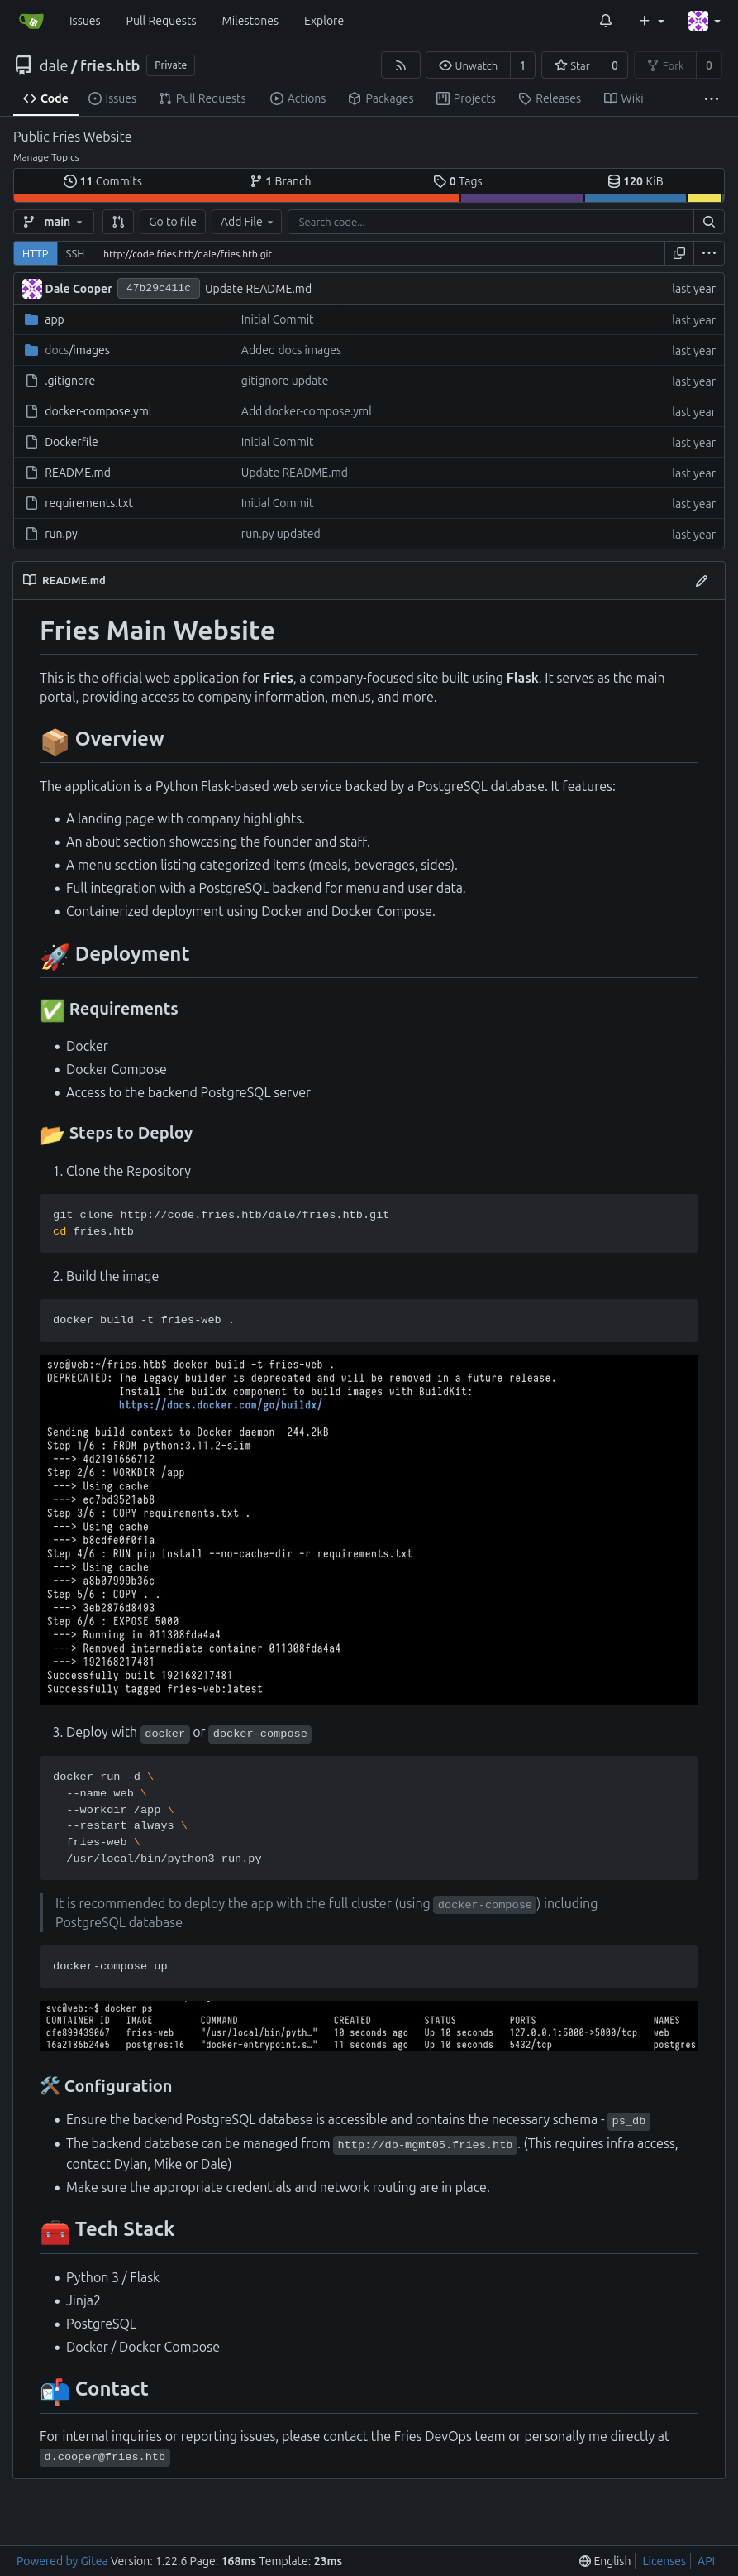
Task: Open the docs.docker.com buildx link
Action: click(x=220, y=1404)
